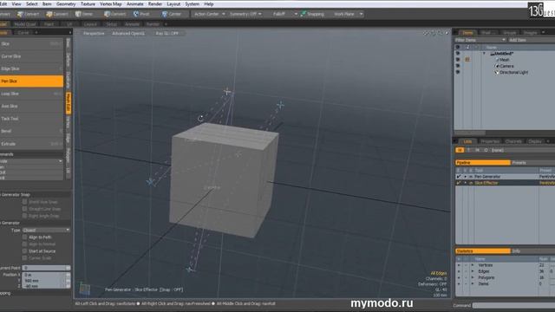Open the Filter Items dropdown
This screenshot has height=312, width=555.
(x=480, y=40)
